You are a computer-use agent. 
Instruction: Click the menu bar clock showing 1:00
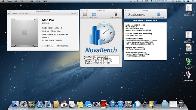(x=181, y=1)
